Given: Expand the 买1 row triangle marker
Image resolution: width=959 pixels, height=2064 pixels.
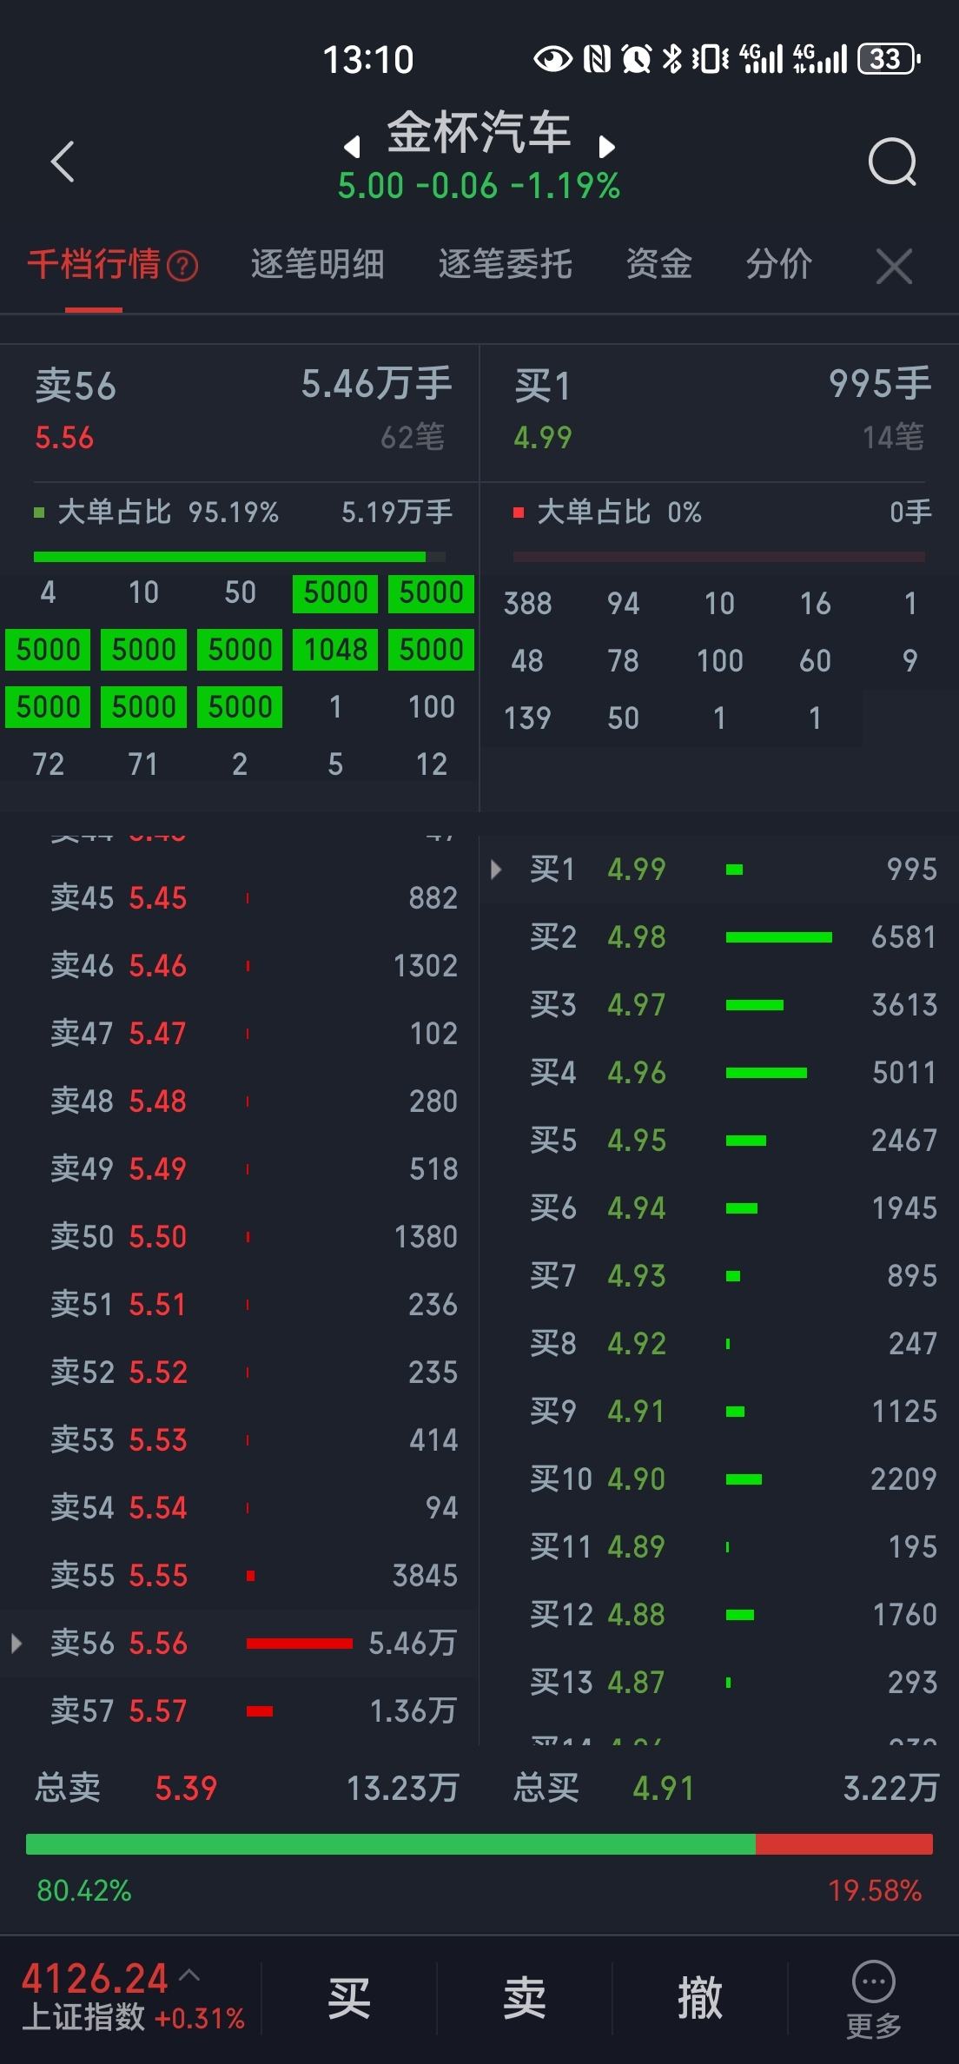Looking at the screenshot, I should tap(495, 870).
